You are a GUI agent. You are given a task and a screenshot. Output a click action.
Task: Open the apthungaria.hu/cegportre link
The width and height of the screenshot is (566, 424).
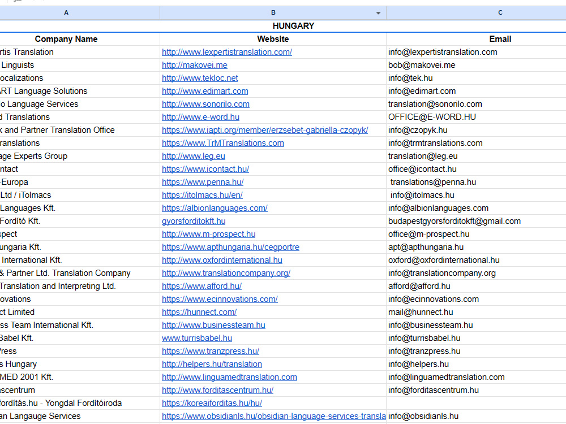point(230,247)
